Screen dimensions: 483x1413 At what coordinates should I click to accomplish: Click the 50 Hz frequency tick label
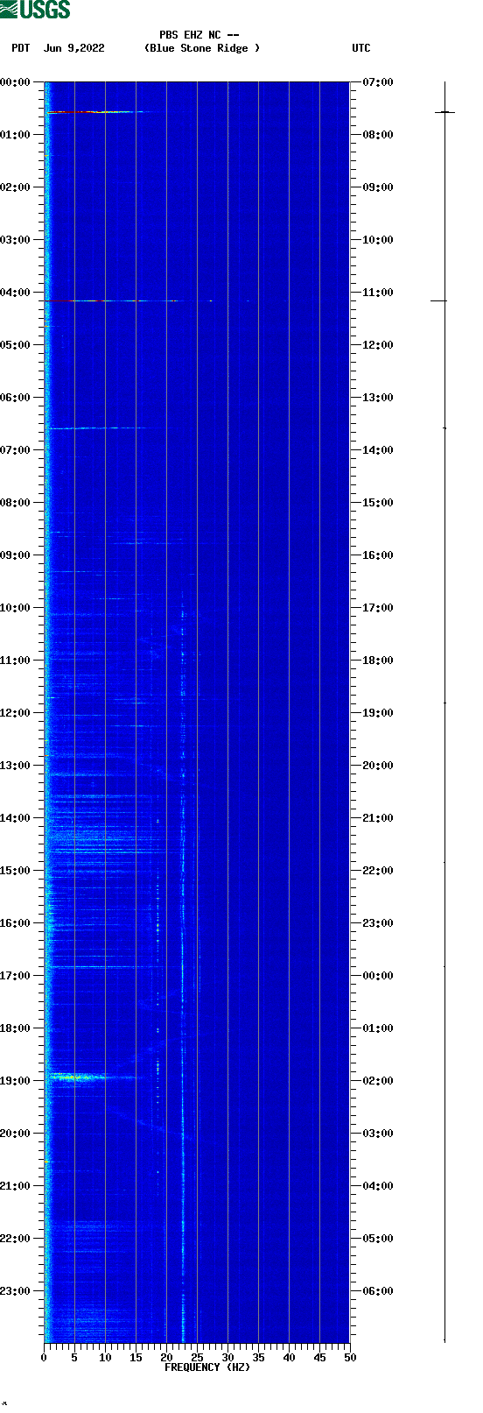tap(350, 1358)
